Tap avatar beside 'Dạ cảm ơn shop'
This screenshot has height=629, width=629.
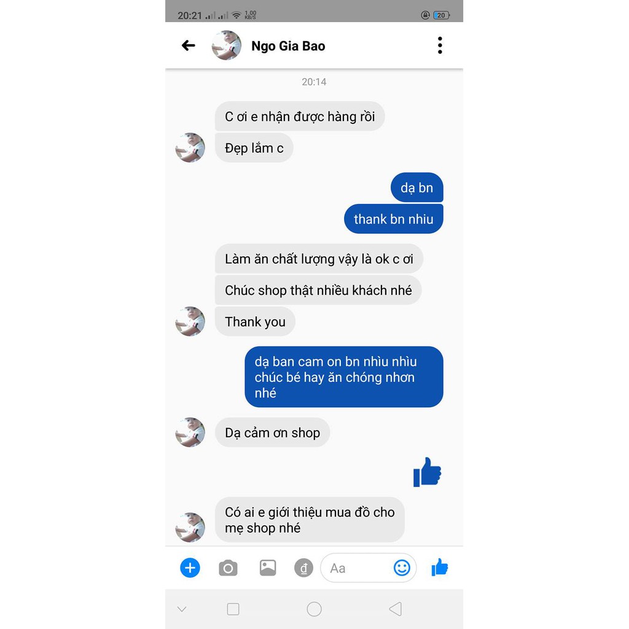(190, 432)
